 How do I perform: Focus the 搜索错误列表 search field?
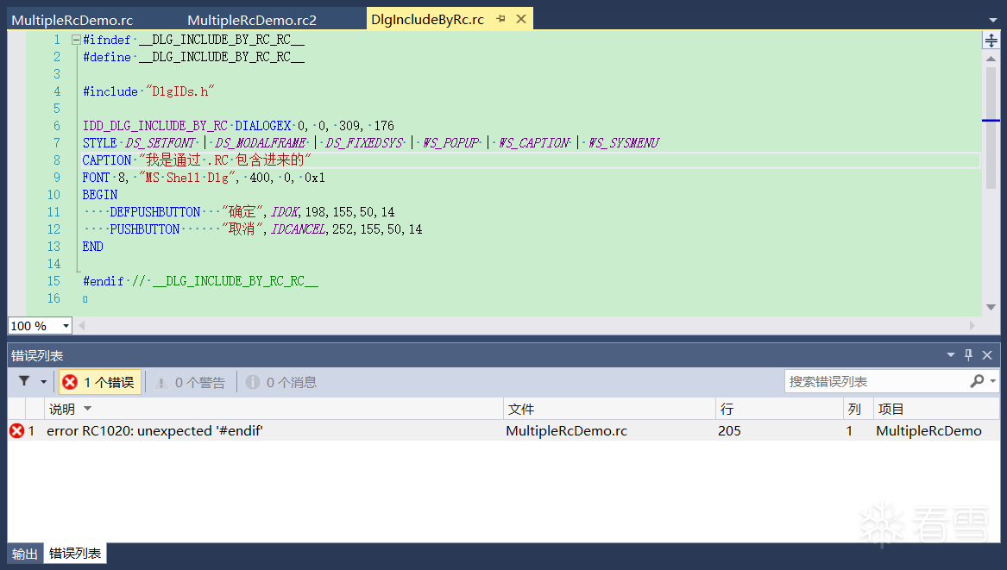tap(877, 382)
